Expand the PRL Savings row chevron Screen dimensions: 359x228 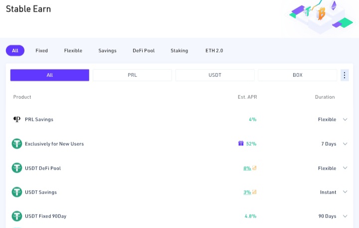point(345,119)
